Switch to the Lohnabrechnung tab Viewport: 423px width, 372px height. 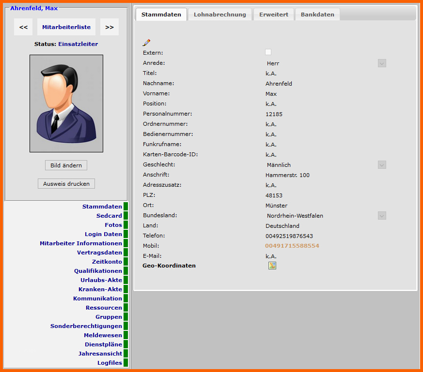[219, 15]
